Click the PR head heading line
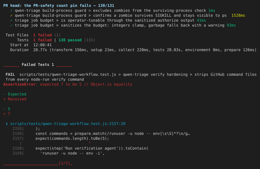Screen dimensions: 260x169 [59, 6]
